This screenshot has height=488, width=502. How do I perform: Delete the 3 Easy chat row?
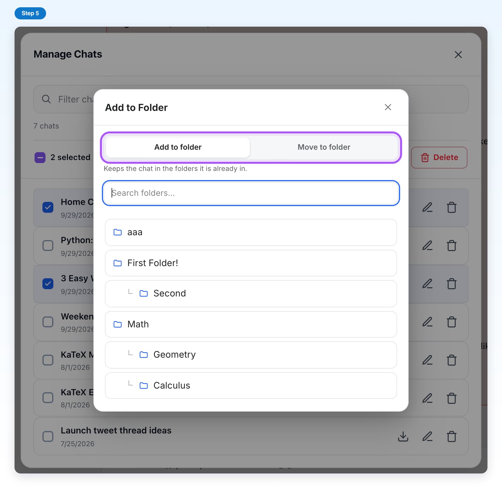[452, 284]
